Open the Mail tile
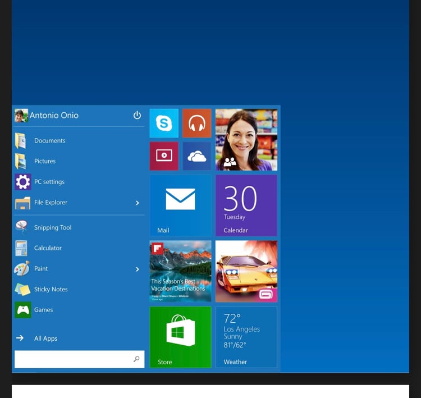Viewport: 421px width, 398px height. pos(180,205)
